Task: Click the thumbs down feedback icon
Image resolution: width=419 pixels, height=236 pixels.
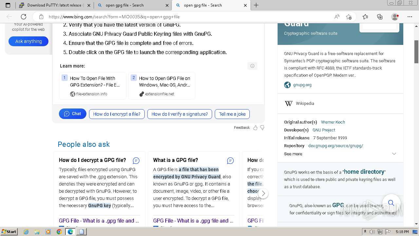Action: (x=262, y=128)
